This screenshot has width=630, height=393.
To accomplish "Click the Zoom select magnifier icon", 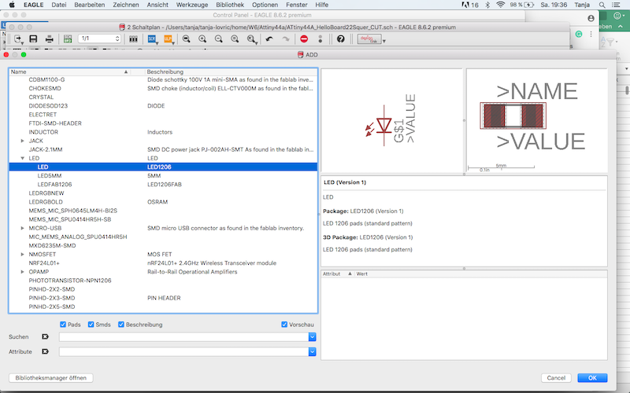I will pos(252,39).
